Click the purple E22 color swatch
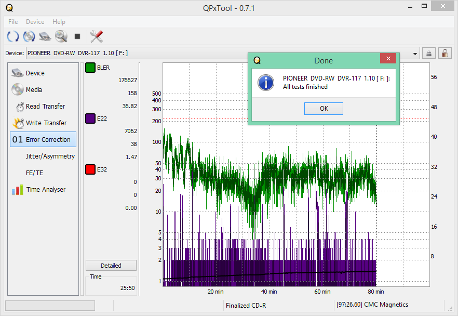This screenshot has width=458, height=316. pos(90,118)
